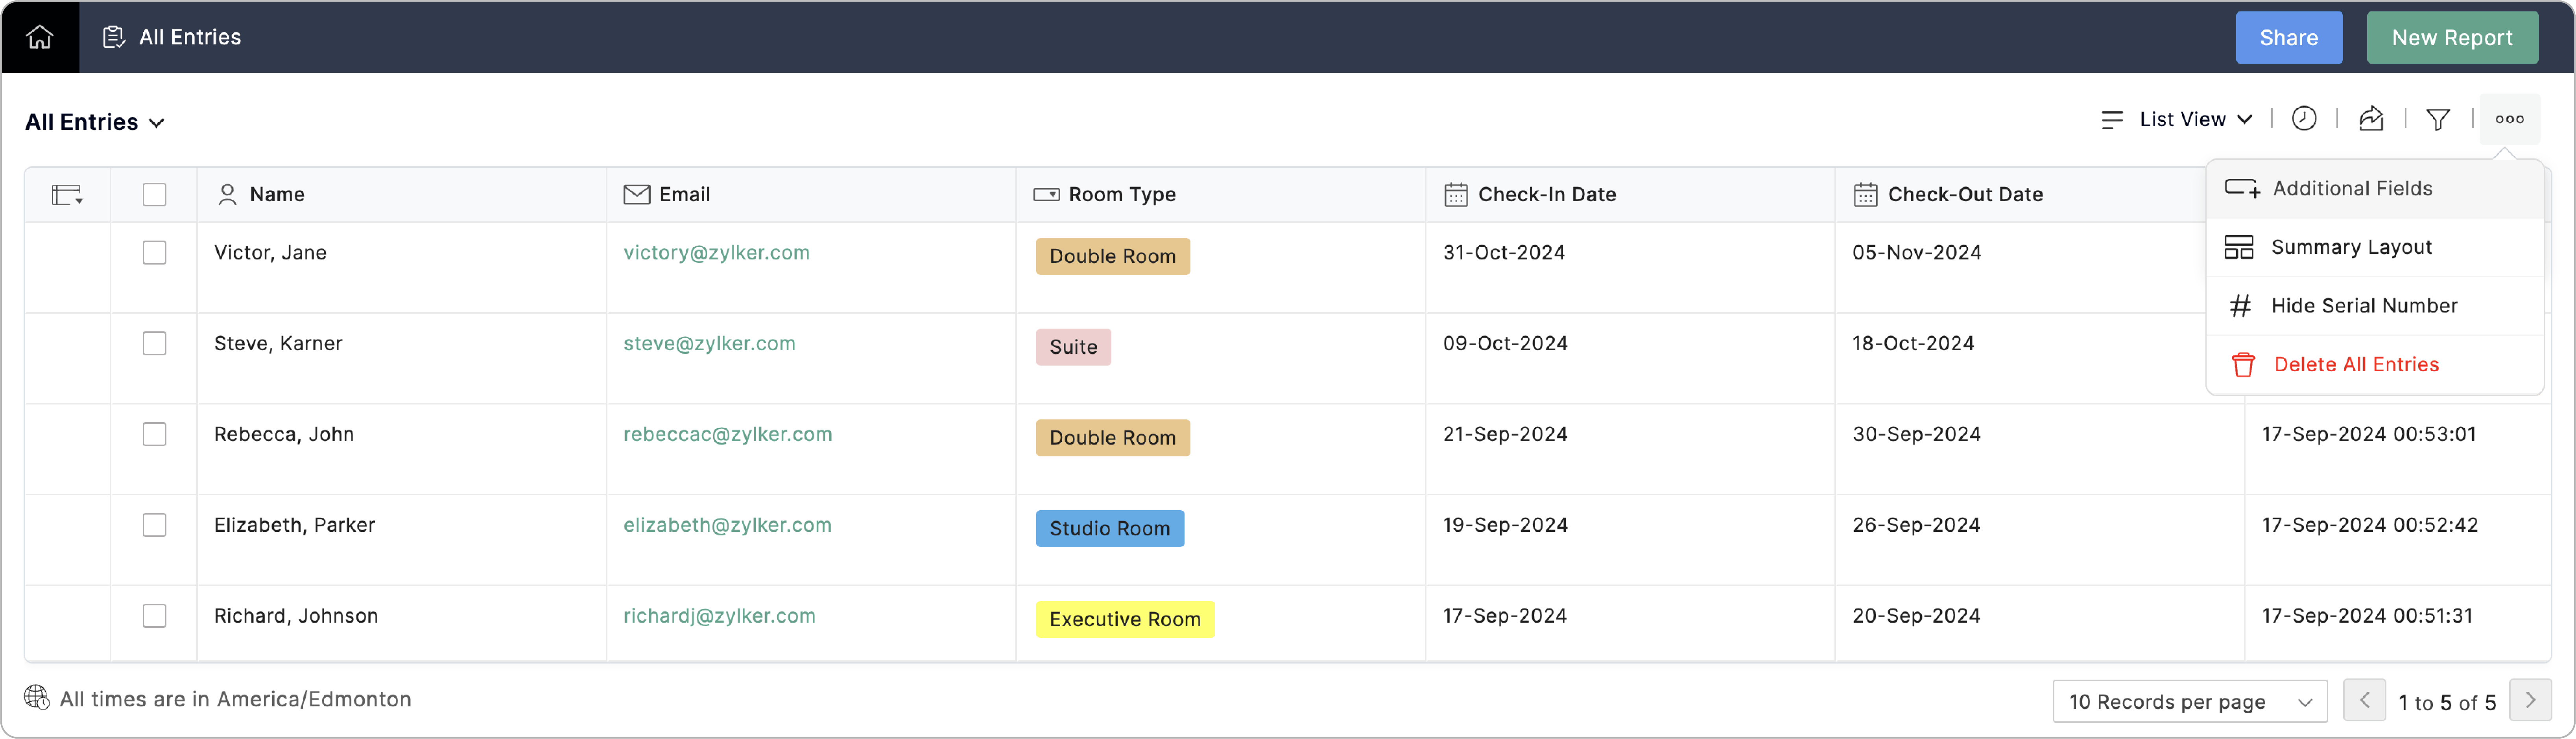Expand the All Entries dropdown
This screenshot has width=2576, height=739.
[x=95, y=122]
